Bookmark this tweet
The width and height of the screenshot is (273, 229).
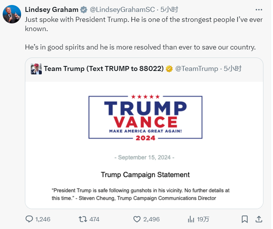pyautogui.click(x=245, y=219)
